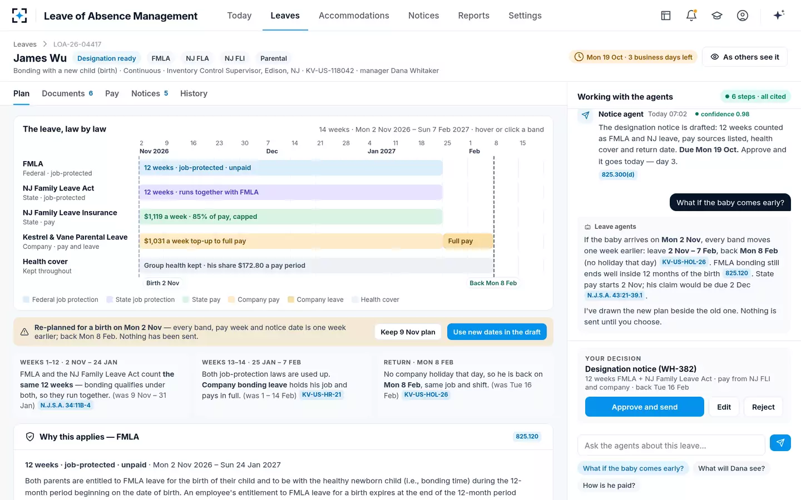Click the FMLA light blue timeline band
Image resolution: width=801 pixels, height=500 pixels.
(x=291, y=168)
